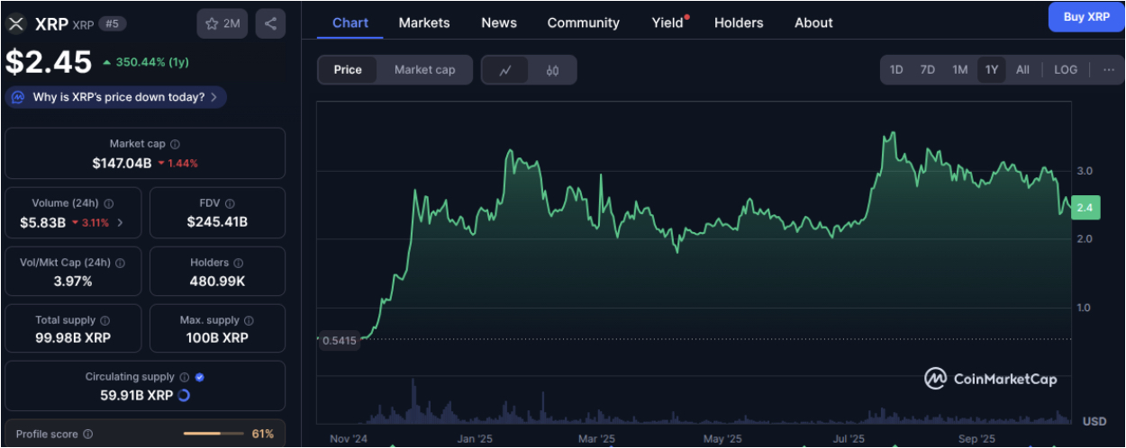The width and height of the screenshot is (1126, 448).
Task: Click Circulating supply info icon
Action: tap(184, 378)
